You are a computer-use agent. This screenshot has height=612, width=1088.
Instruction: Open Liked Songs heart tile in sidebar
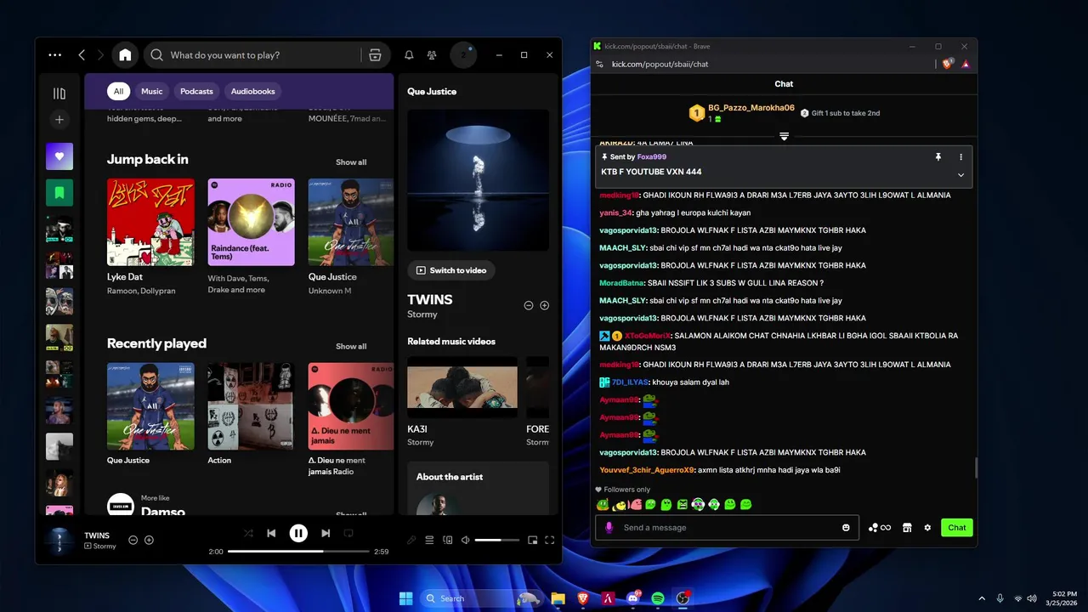(59, 156)
